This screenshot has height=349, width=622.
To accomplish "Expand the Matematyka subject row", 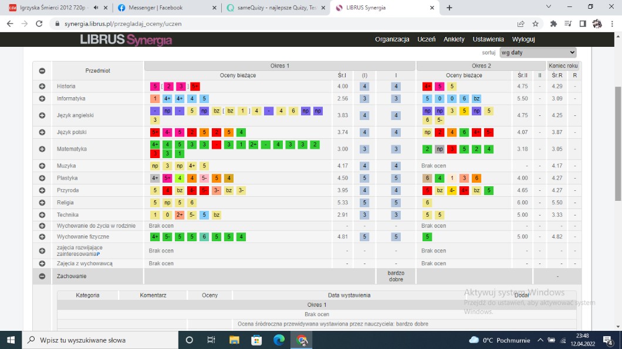I will (x=42, y=149).
